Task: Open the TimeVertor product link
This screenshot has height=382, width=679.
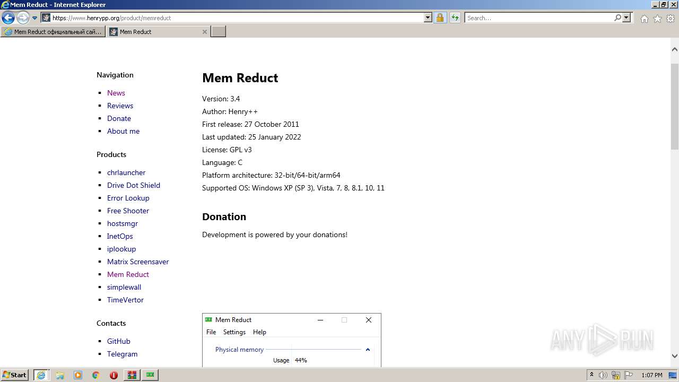Action: [x=125, y=300]
